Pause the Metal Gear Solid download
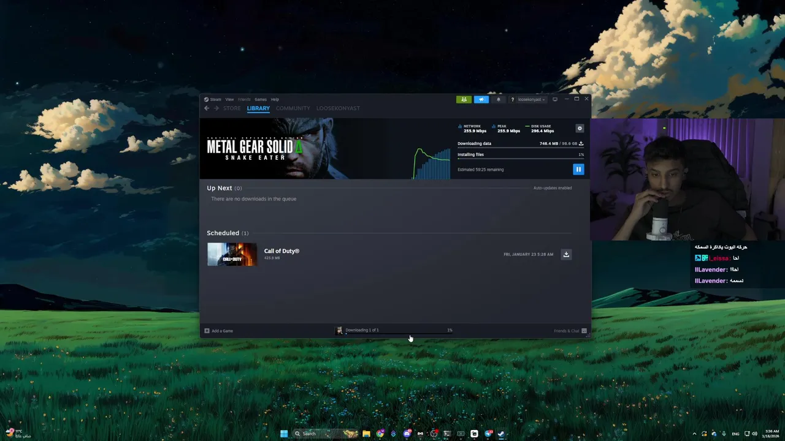This screenshot has height=441, width=785. point(578,169)
